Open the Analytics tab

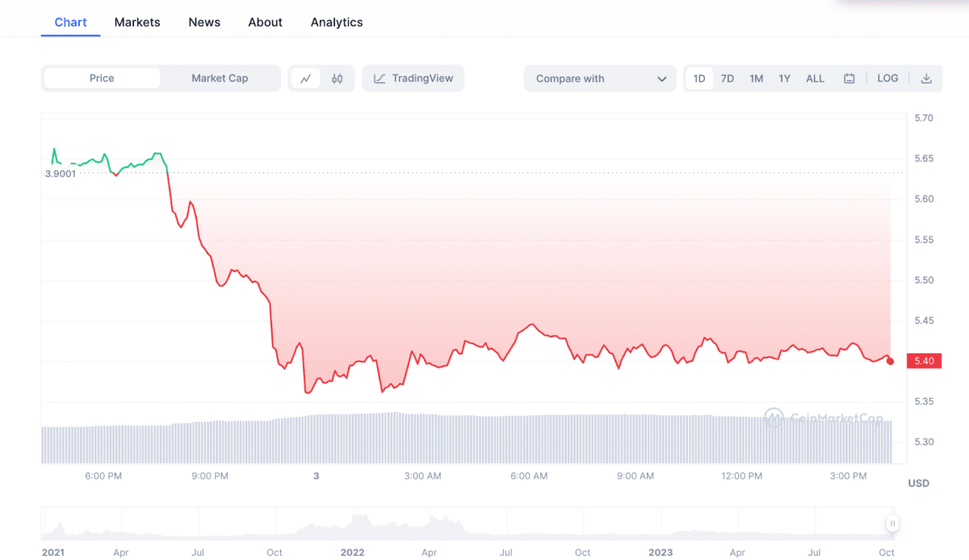click(337, 22)
